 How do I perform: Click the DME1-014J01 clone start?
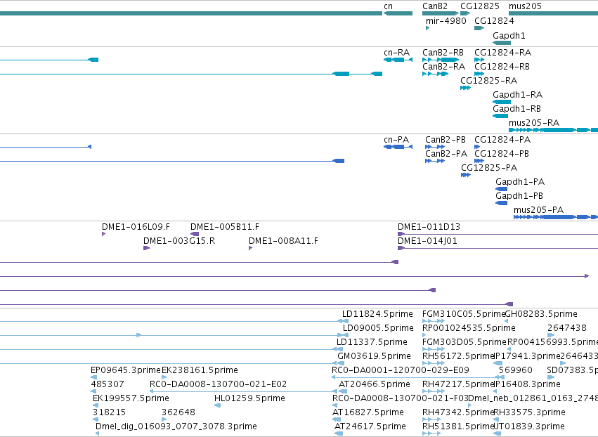click(401, 248)
